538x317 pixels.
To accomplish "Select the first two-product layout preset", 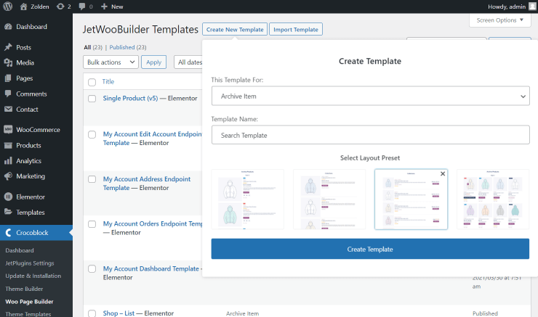I will (248, 199).
